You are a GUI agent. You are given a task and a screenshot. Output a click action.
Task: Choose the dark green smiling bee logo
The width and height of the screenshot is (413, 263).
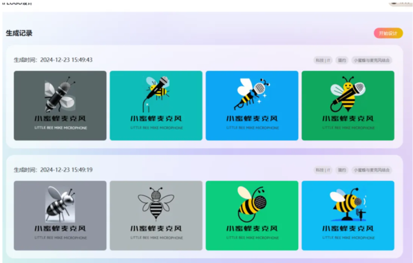coord(348,105)
